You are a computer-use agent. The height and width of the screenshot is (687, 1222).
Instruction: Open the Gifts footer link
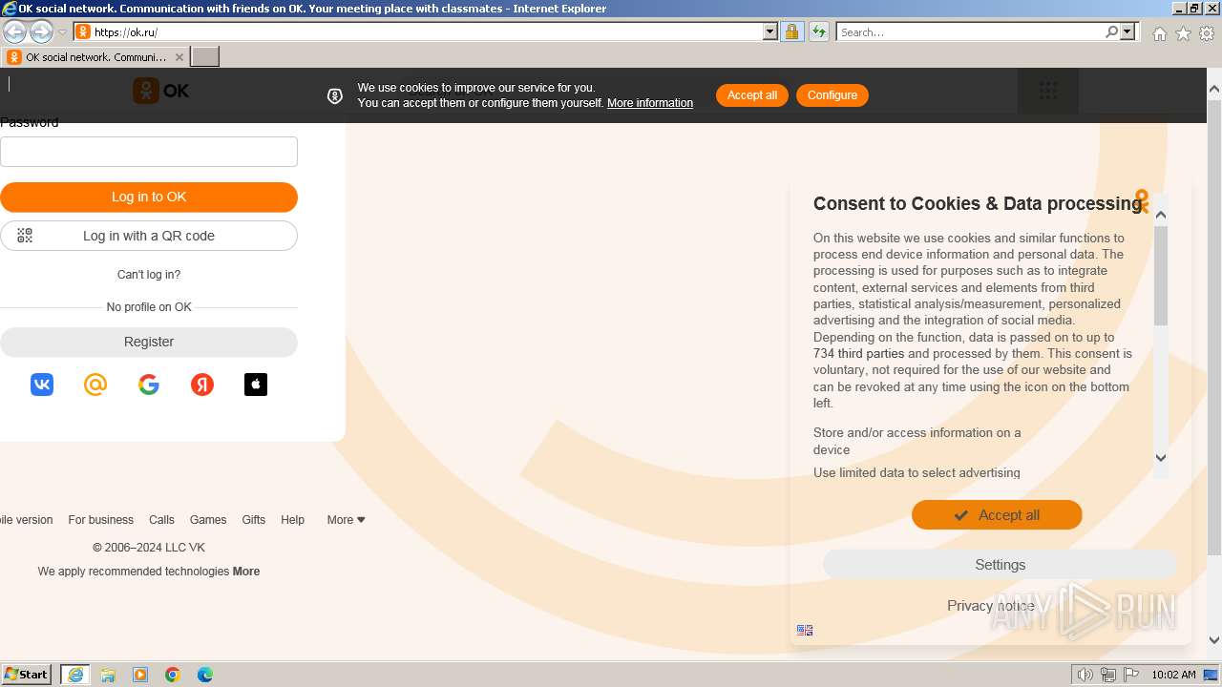click(x=254, y=520)
